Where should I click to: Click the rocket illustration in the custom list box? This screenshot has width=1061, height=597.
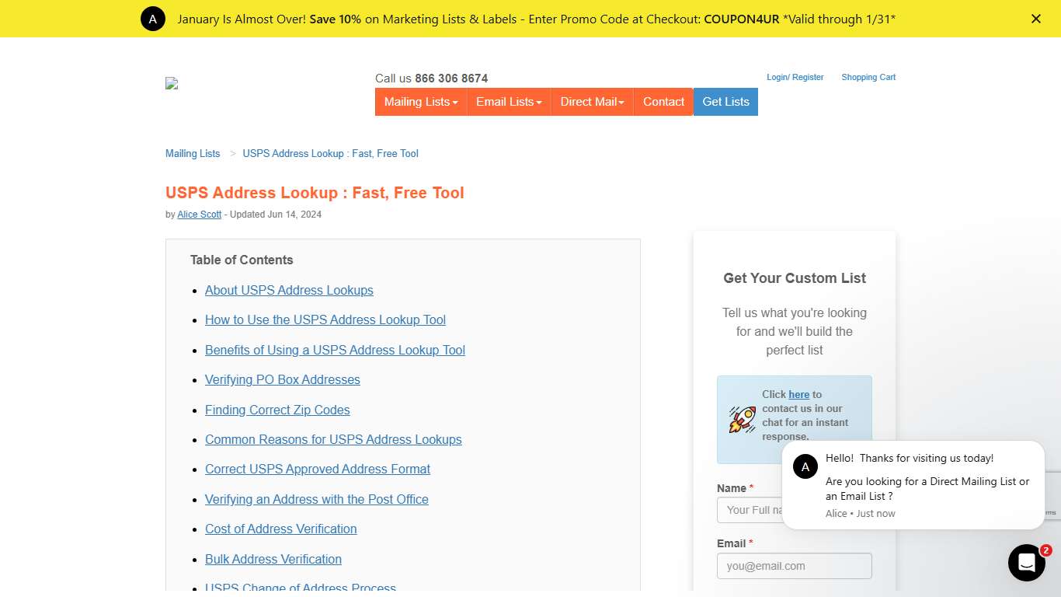coord(741,419)
